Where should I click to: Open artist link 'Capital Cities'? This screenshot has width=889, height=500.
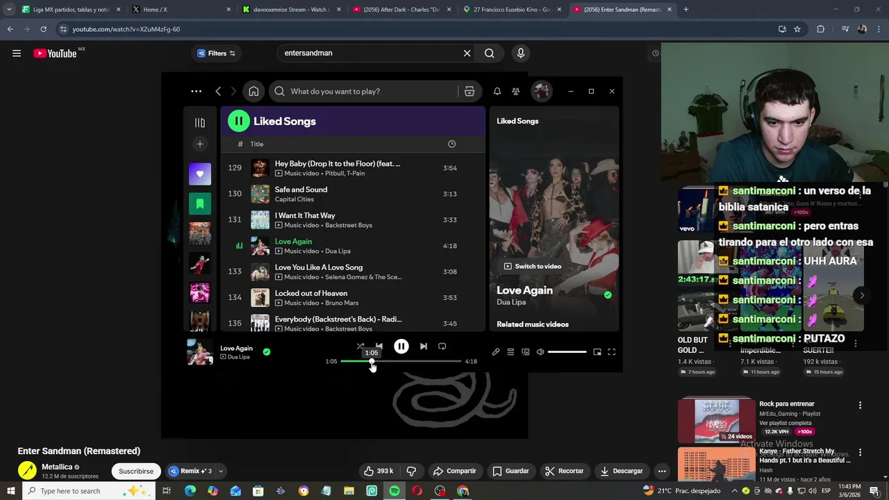pyautogui.click(x=294, y=199)
